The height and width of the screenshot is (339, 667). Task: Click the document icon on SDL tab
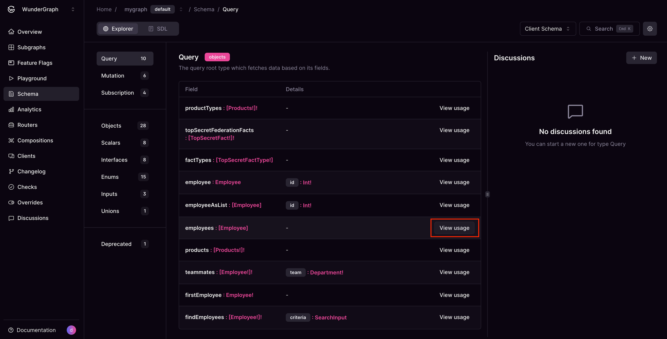pyautogui.click(x=151, y=29)
